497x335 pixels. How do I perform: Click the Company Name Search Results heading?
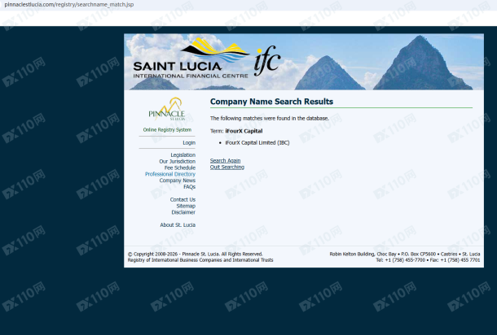(x=271, y=102)
